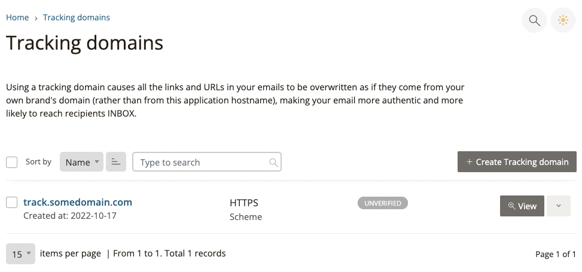Open the Sort by Name dropdown
This screenshot has width=582, height=272.
coord(81,162)
